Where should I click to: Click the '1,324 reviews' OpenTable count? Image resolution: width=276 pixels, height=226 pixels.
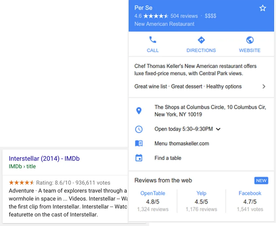[153, 209]
